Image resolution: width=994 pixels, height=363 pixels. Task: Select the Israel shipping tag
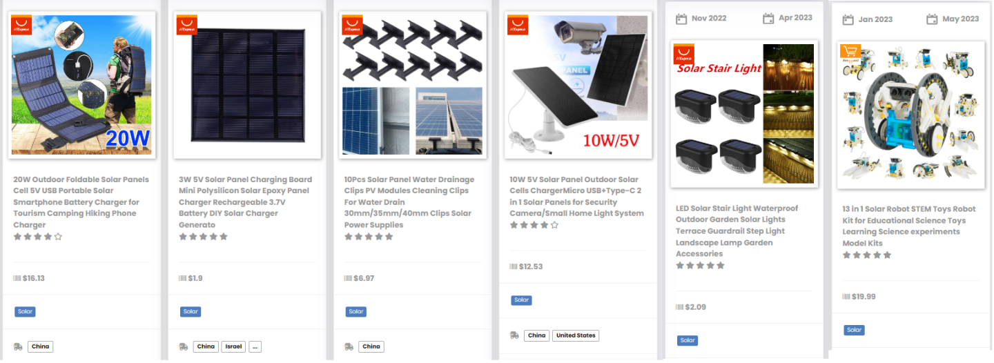coord(233,346)
